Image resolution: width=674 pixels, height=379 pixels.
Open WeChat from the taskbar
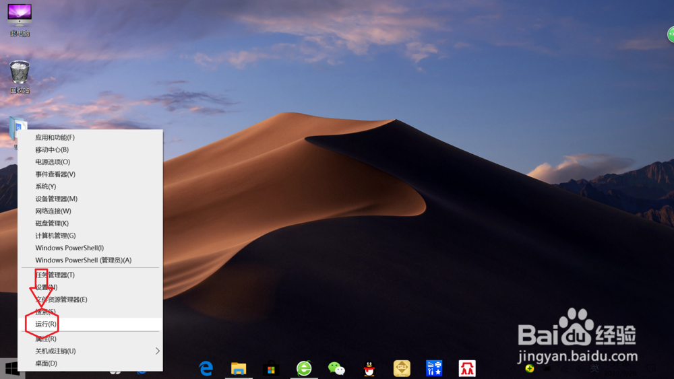336,368
